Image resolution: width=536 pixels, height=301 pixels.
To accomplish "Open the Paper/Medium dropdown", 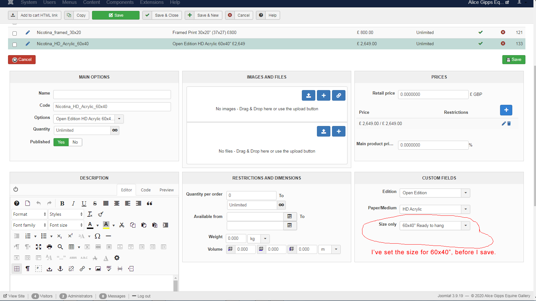I will (435, 209).
